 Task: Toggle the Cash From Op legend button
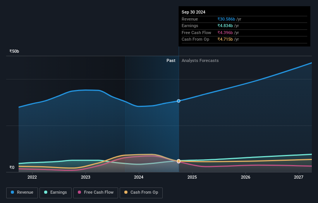(141, 193)
